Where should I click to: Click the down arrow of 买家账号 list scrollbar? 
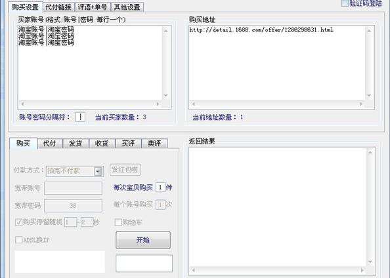pos(165,96)
